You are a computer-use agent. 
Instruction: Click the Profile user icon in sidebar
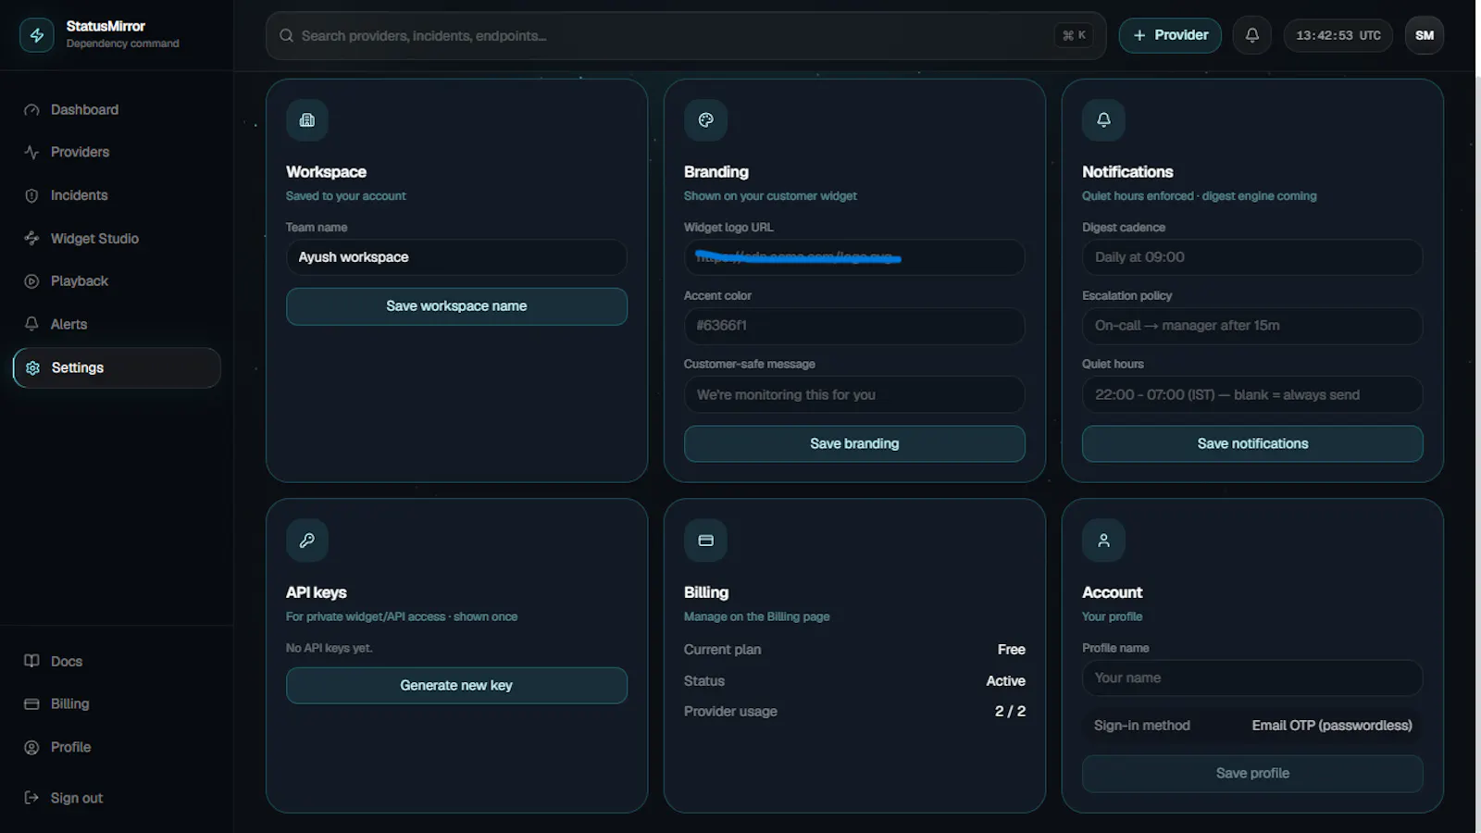click(x=31, y=747)
